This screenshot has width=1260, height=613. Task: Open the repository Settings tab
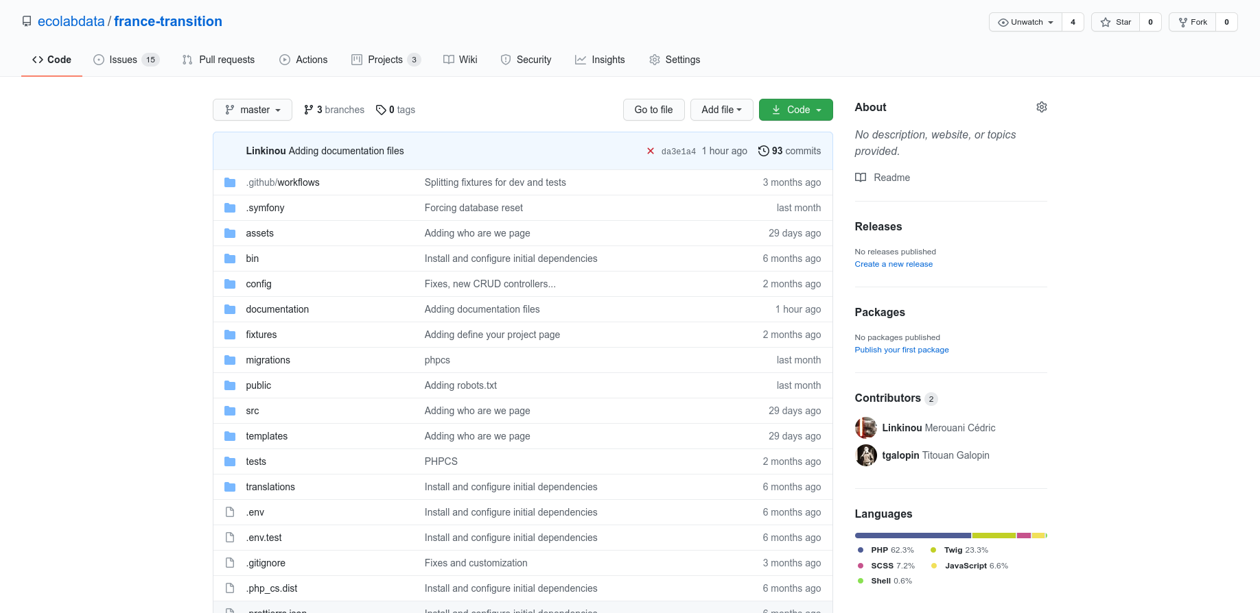pyautogui.click(x=675, y=60)
